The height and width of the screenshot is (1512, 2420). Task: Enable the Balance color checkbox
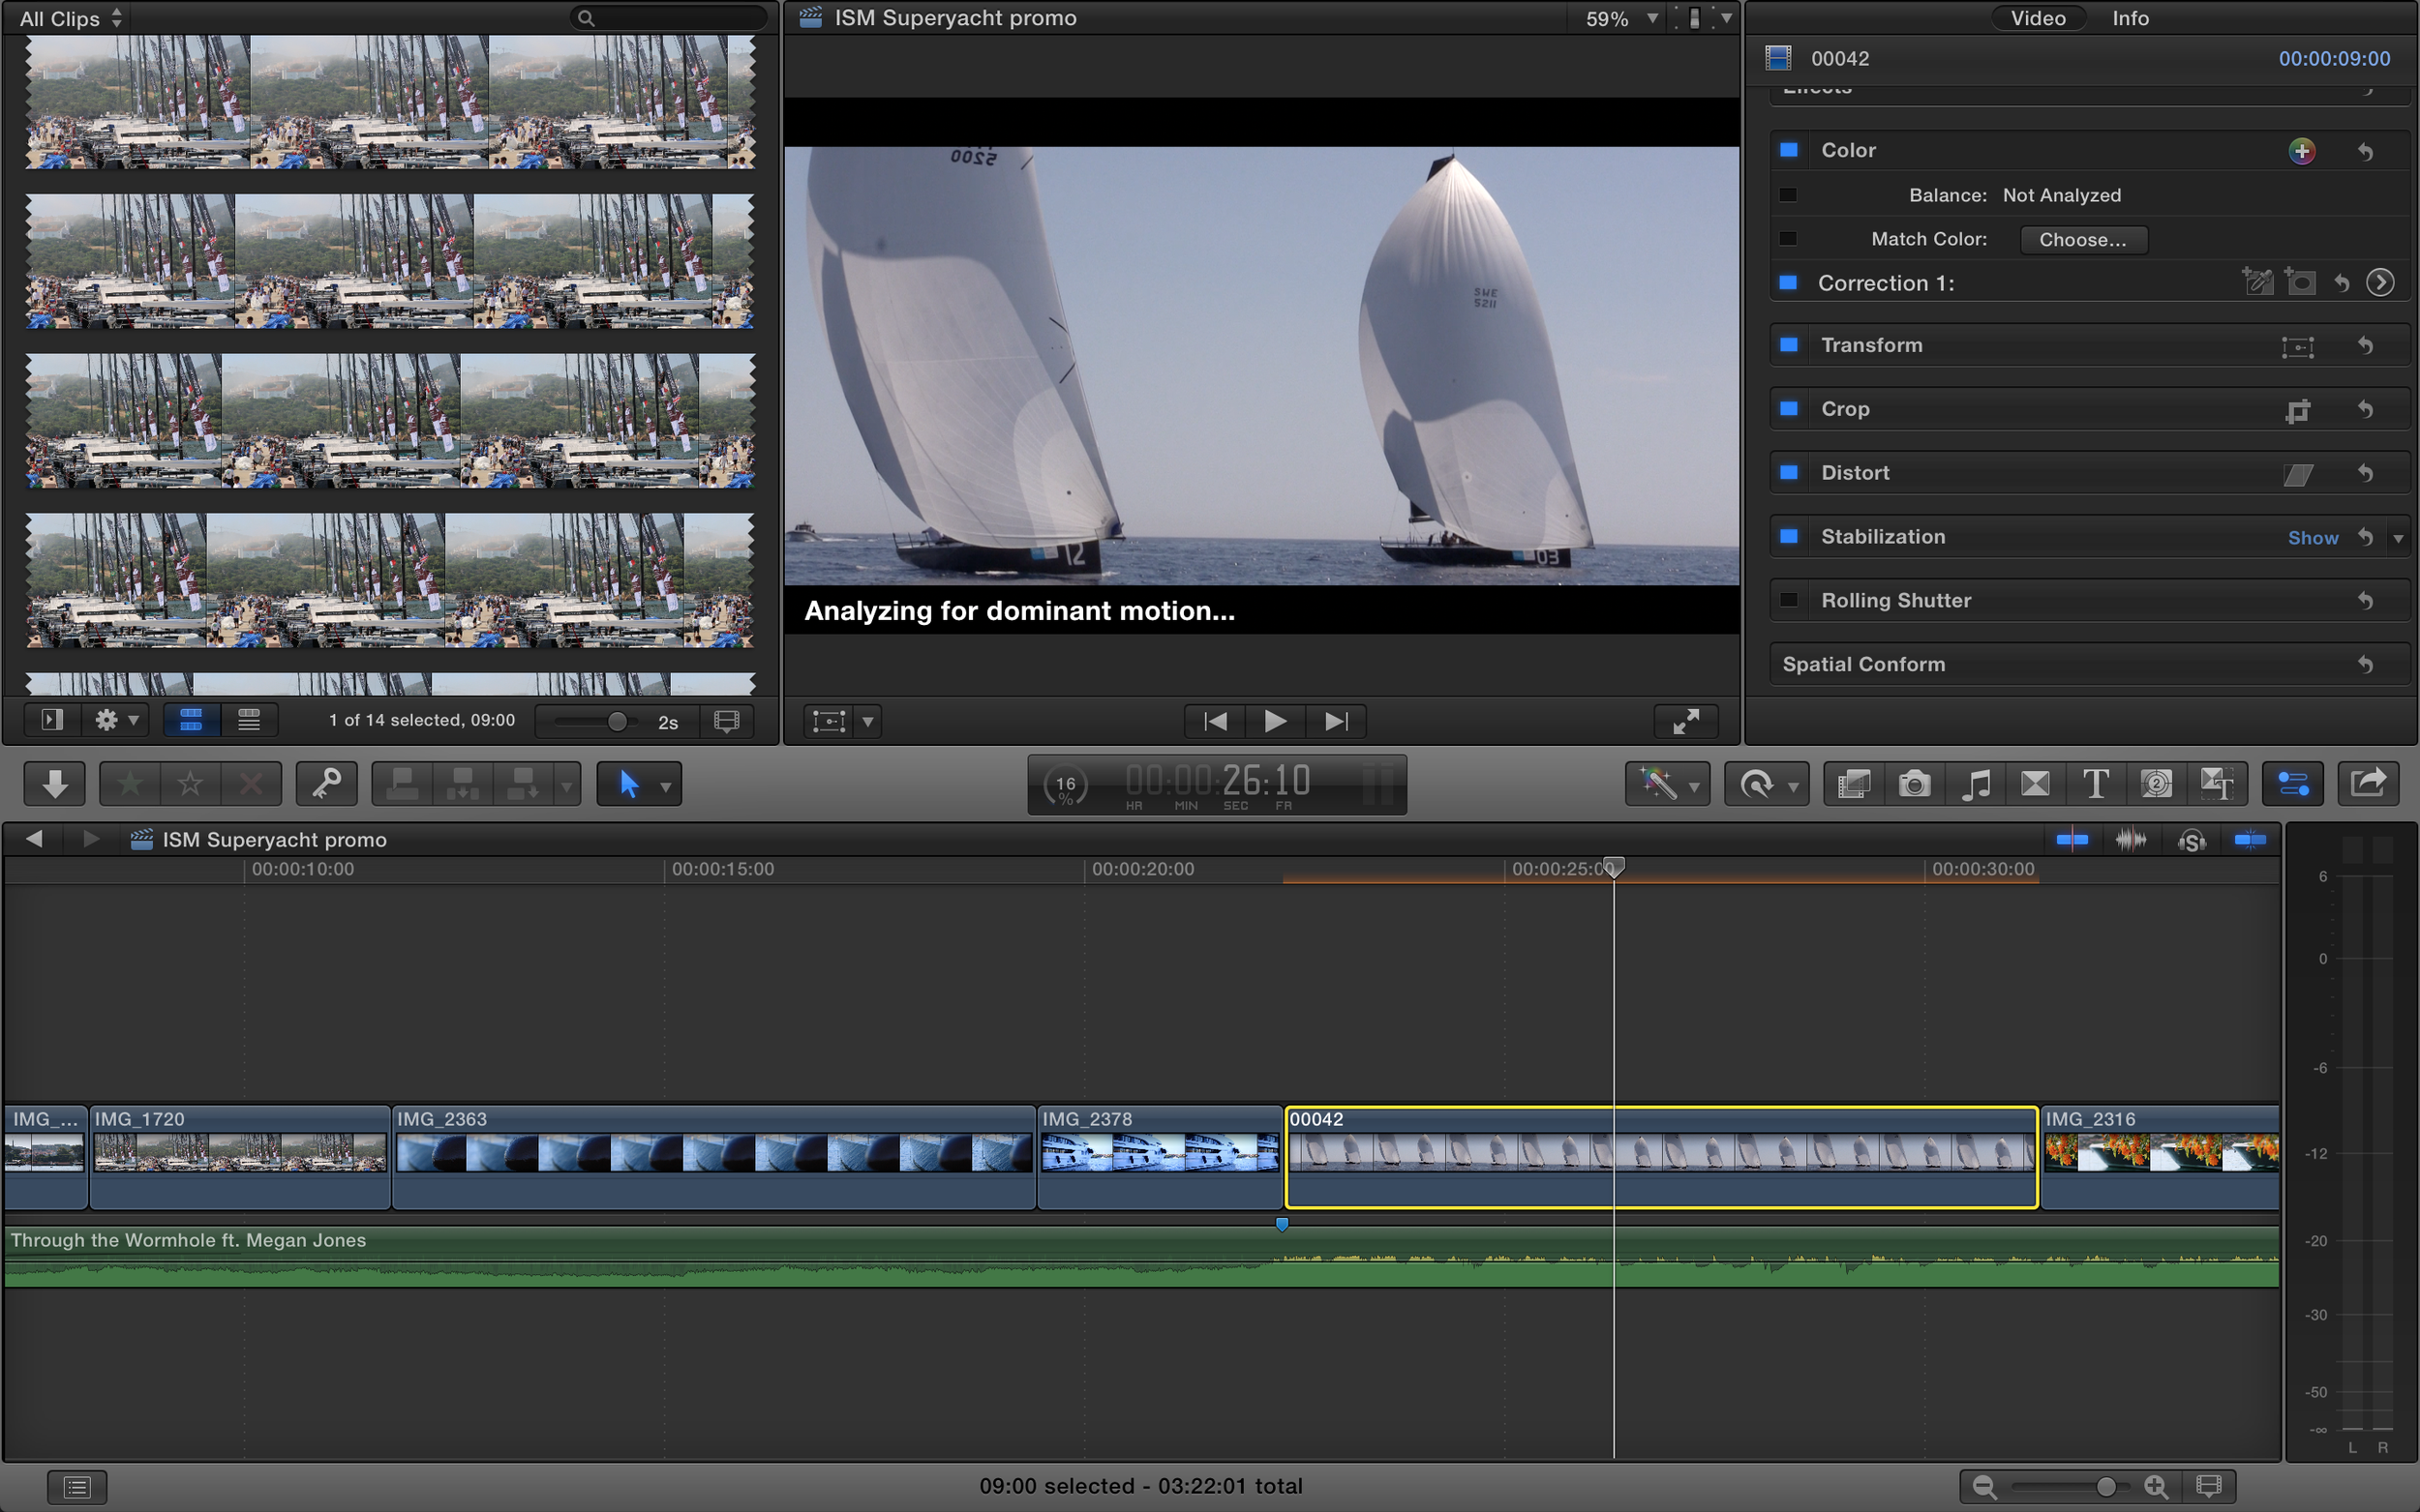[1788, 195]
